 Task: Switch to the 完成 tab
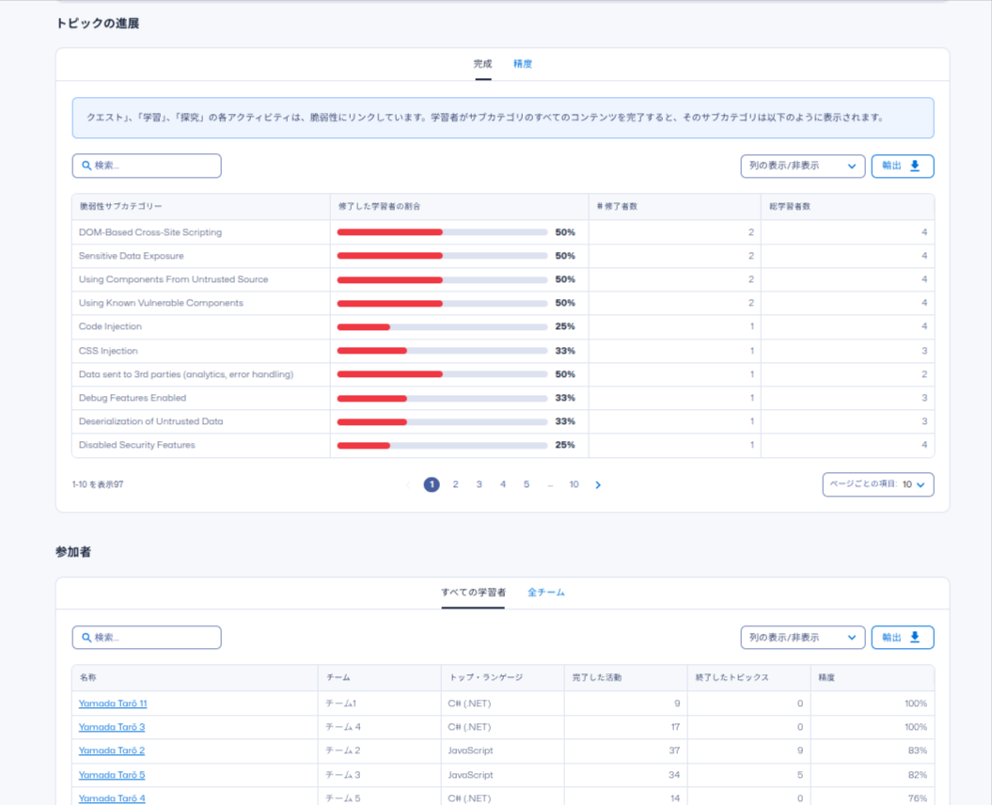click(x=482, y=64)
